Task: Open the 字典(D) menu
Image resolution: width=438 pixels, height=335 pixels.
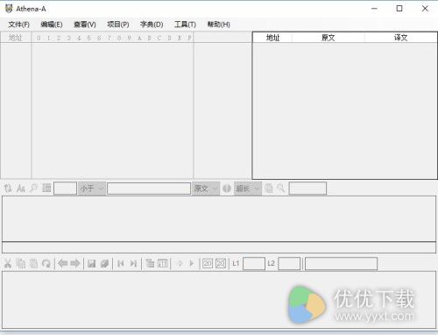Action: click(152, 25)
